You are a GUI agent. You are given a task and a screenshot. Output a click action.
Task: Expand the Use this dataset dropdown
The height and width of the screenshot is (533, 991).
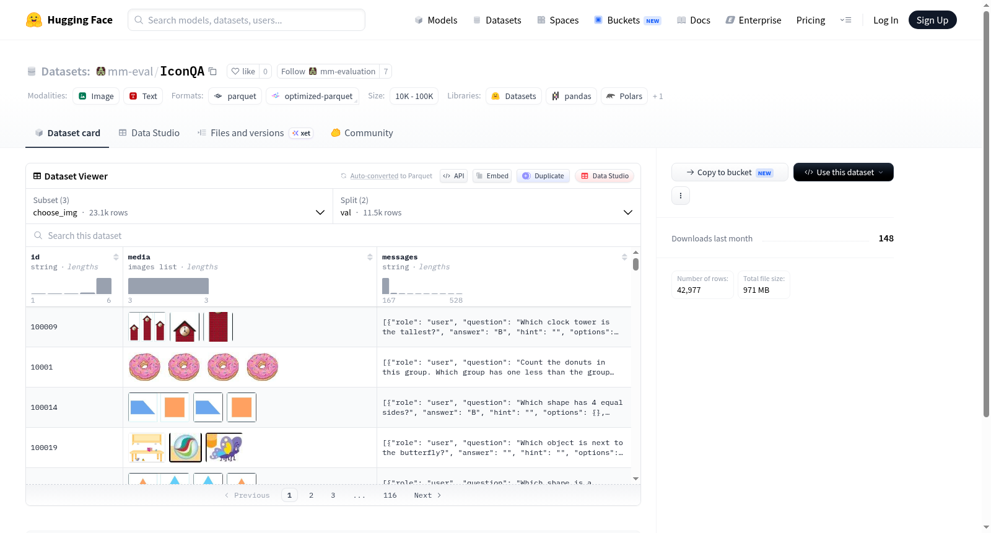tap(844, 172)
